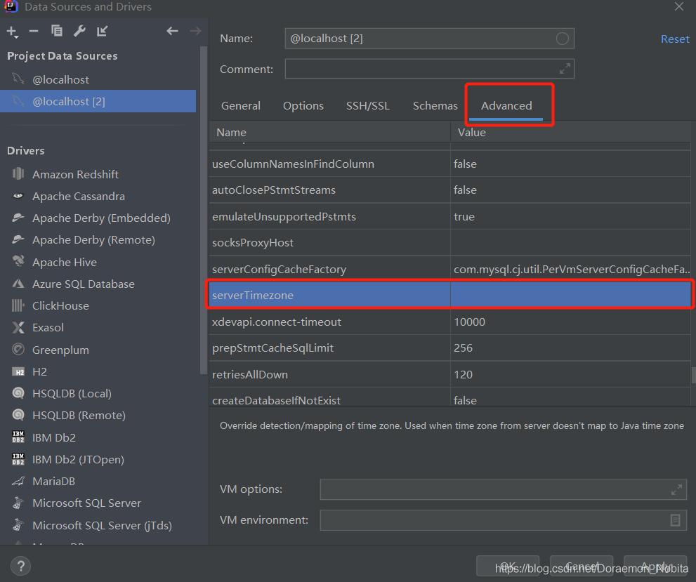Switch to the Options tab
The width and height of the screenshot is (696, 582).
303,105
